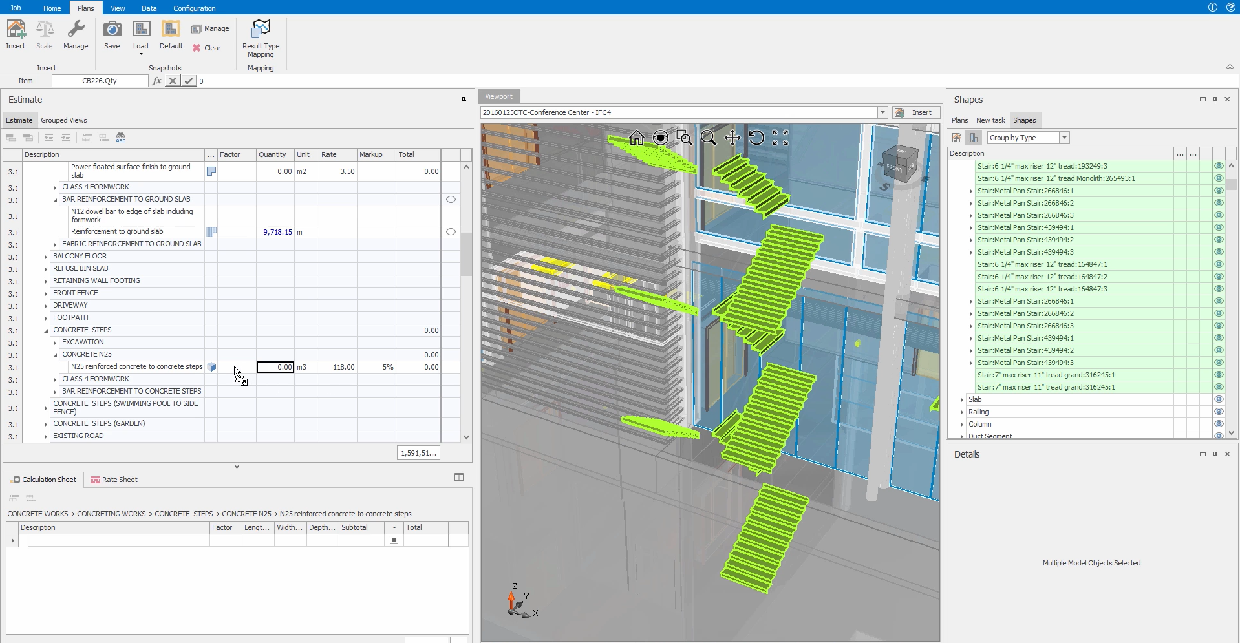The height and width of the screenshot is (643, 1240).
Task: Click the info icon in title bar
Action: click(1212, 7)
